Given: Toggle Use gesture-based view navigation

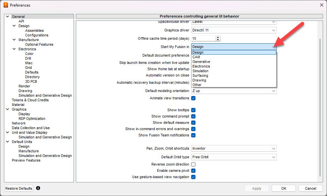Looking at the screenshot, I should (193, 177).
